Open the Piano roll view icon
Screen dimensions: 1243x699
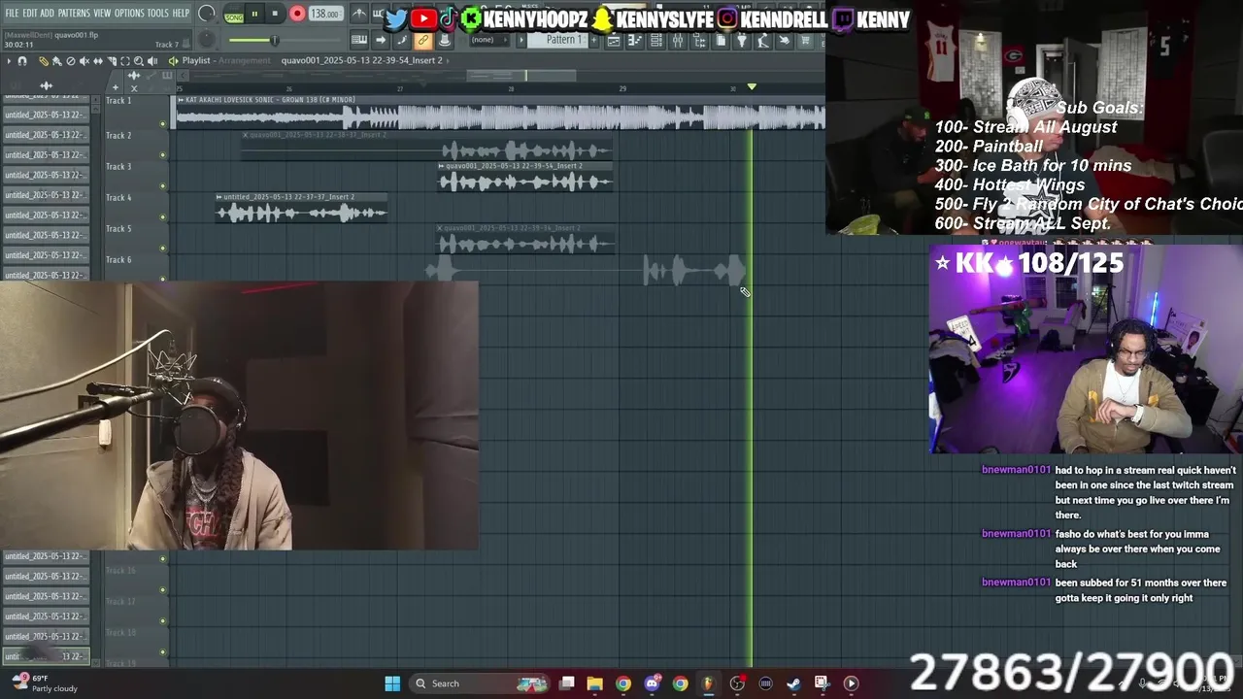(x=634, y=40)
